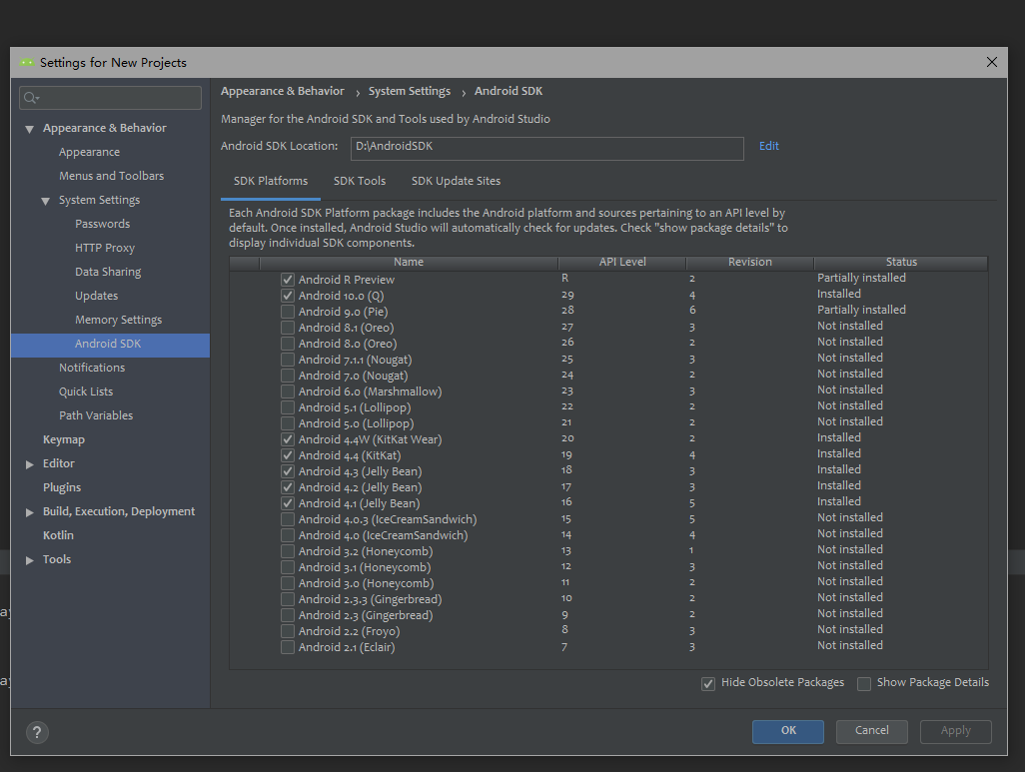The height and width of the screenshot is (772, 1025).
Task: Click the Appearance & Behavior breadcrumb
Action: coord(283,91)
